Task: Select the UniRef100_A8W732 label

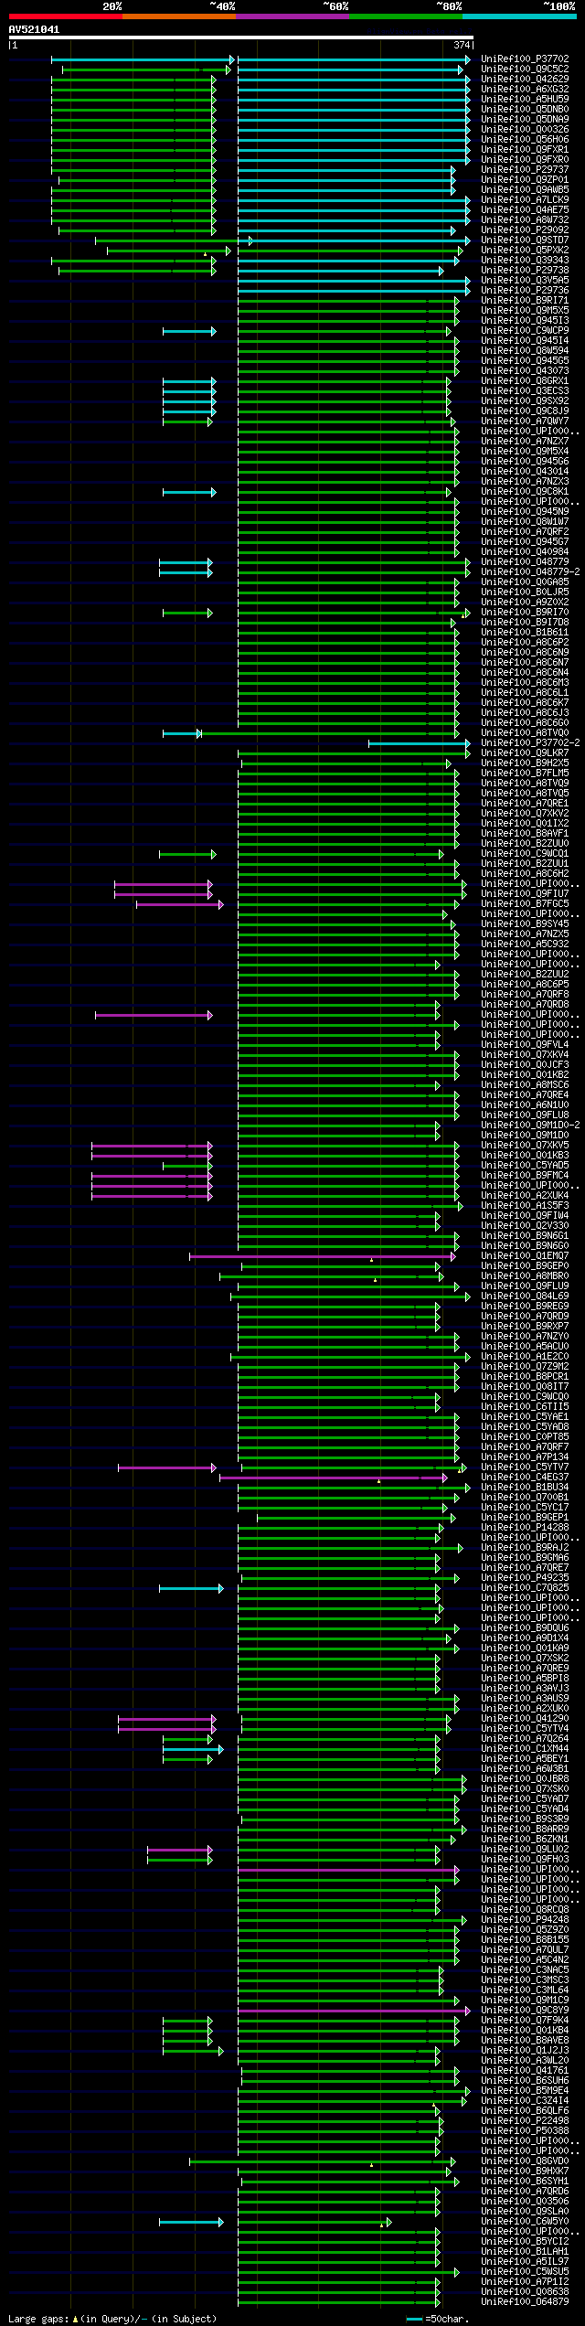Action: tap(525, 219)
